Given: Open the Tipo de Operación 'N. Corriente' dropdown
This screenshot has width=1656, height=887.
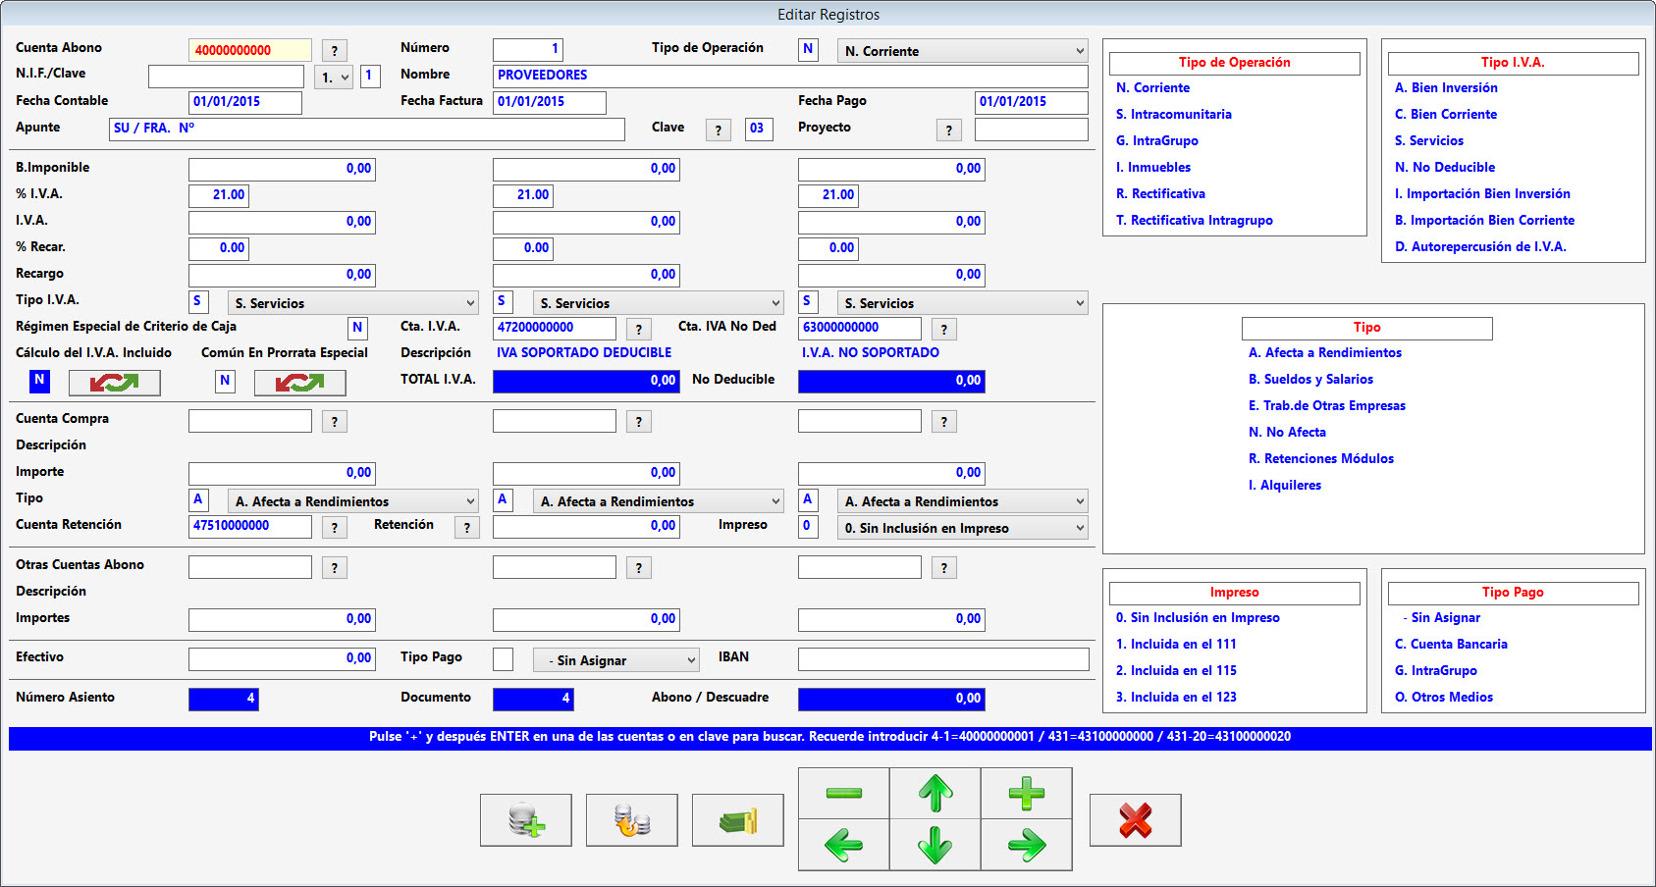Looking at the screenshot, I should coord(962,51).
